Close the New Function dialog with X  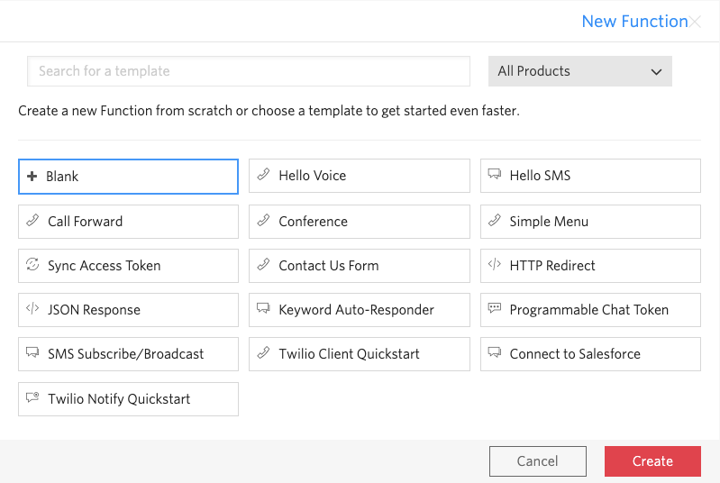click(695, 22)
